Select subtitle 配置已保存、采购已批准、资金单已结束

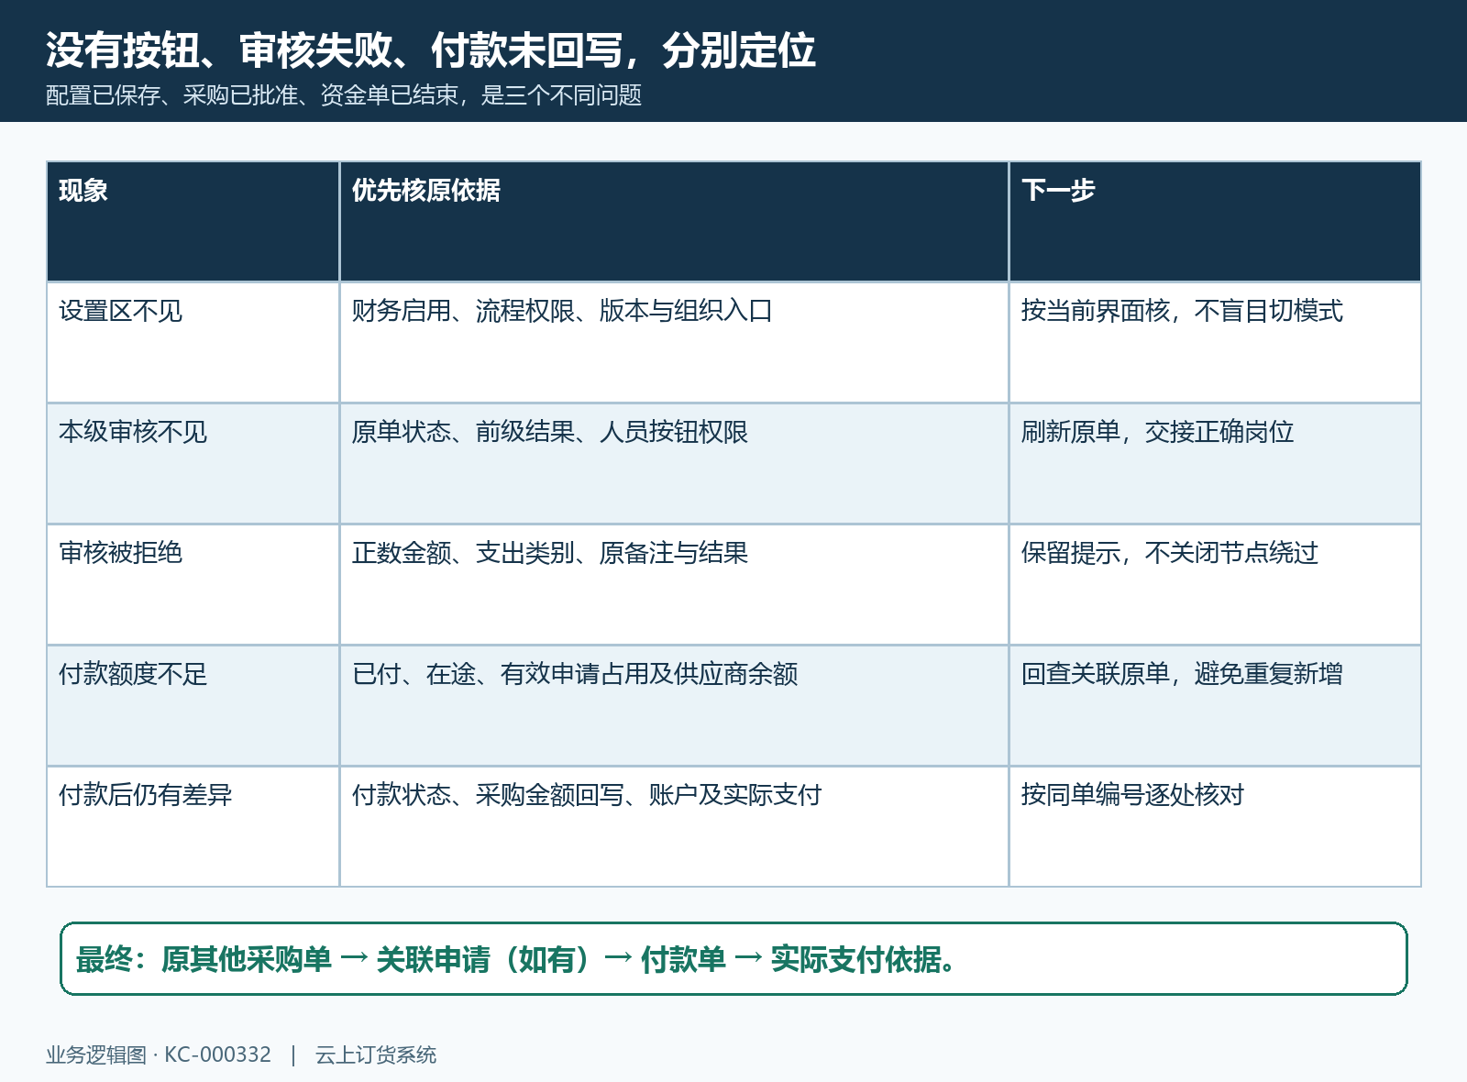(252, 95)
